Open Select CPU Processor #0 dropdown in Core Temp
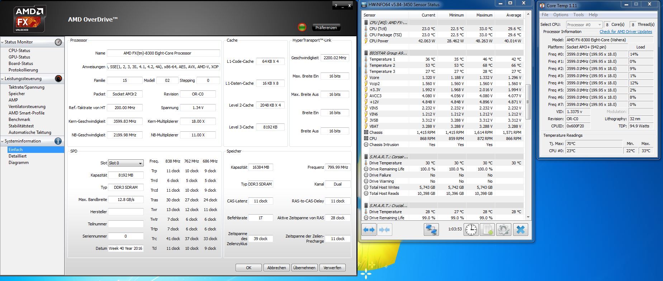 pyautogui.click(x=584, y=24)
